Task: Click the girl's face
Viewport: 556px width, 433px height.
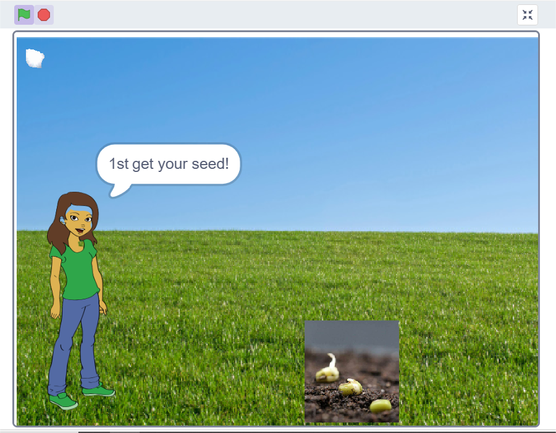Action: [x=80, y=223]
